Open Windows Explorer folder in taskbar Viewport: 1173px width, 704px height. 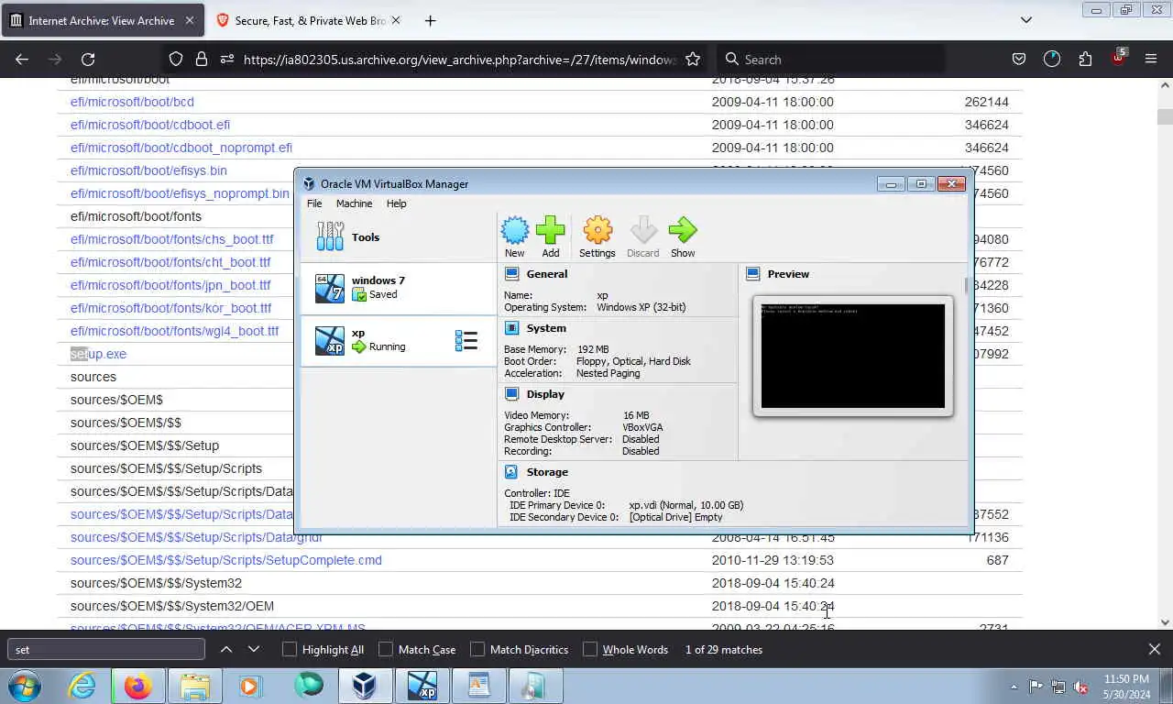click(x=194, y=686)
